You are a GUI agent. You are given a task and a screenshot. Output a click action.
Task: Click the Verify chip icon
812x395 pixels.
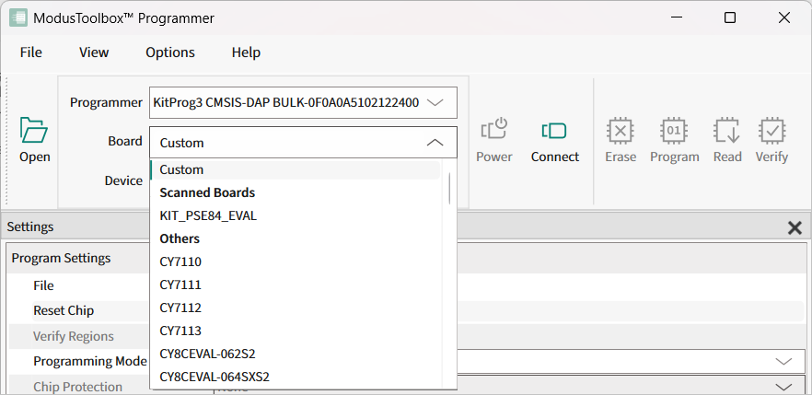(x=771, y=131)
